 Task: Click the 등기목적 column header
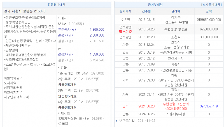(x=125, y=11)
